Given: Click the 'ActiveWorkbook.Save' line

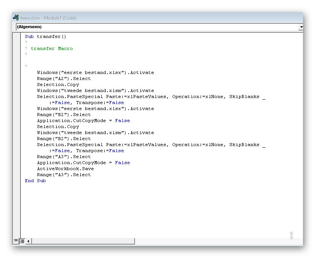Looking at the screenshot, I should coord(65,169).
